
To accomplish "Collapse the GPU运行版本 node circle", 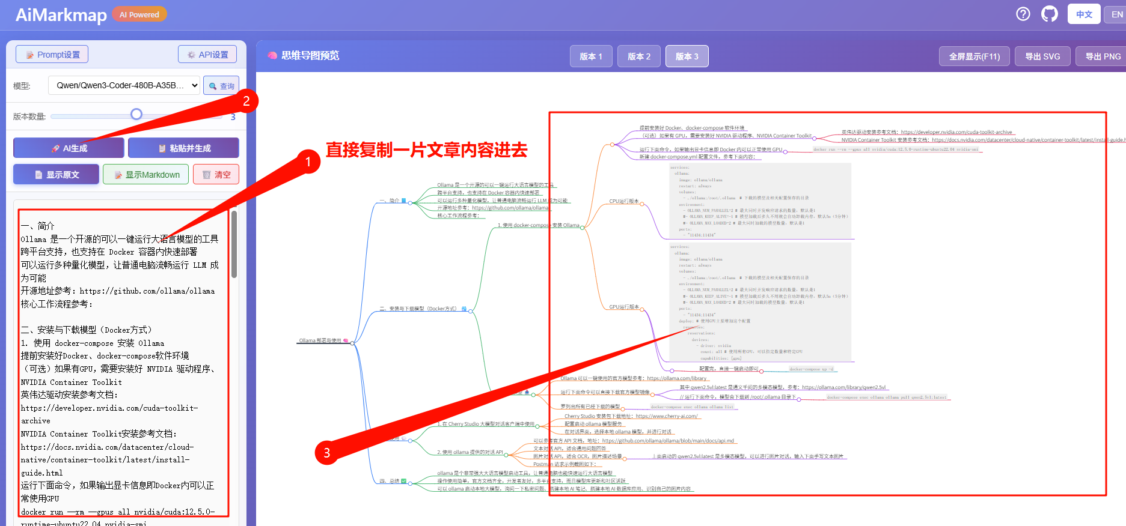I will (x=642, y=309).
